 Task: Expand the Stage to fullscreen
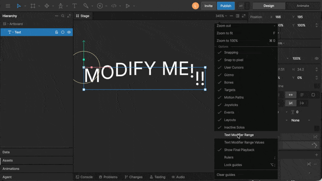(x=244, y=16)
